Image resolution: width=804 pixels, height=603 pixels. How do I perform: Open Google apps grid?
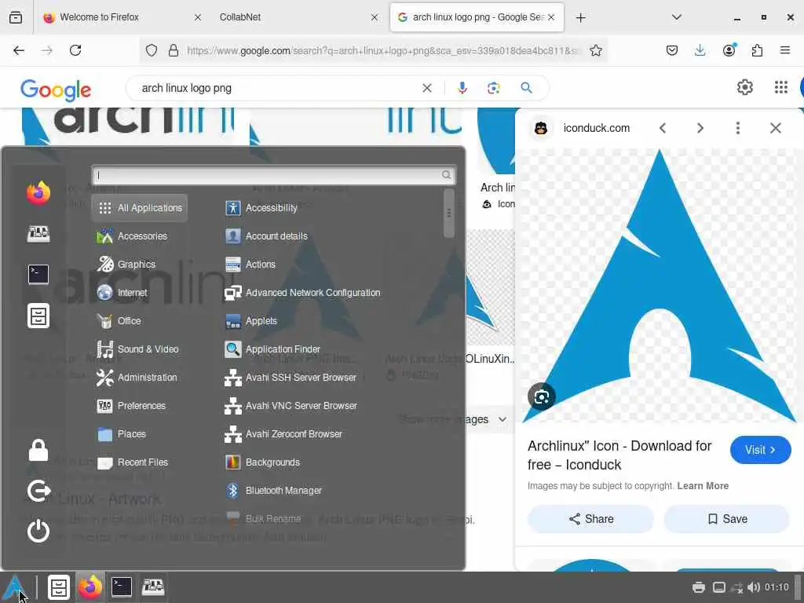coord(781,88)
